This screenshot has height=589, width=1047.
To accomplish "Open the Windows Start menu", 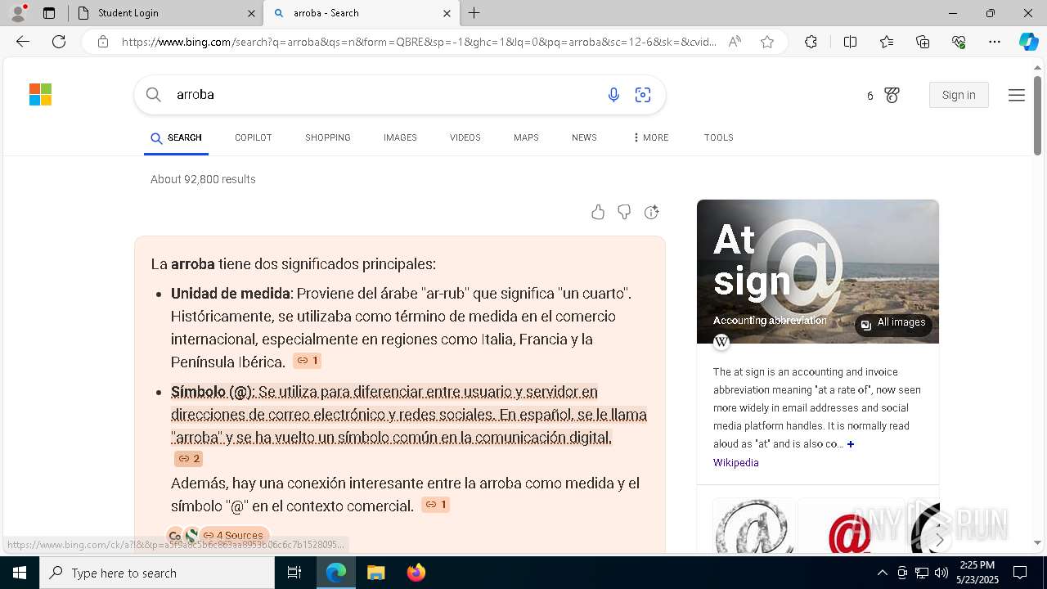I will (x=20, y=573).
